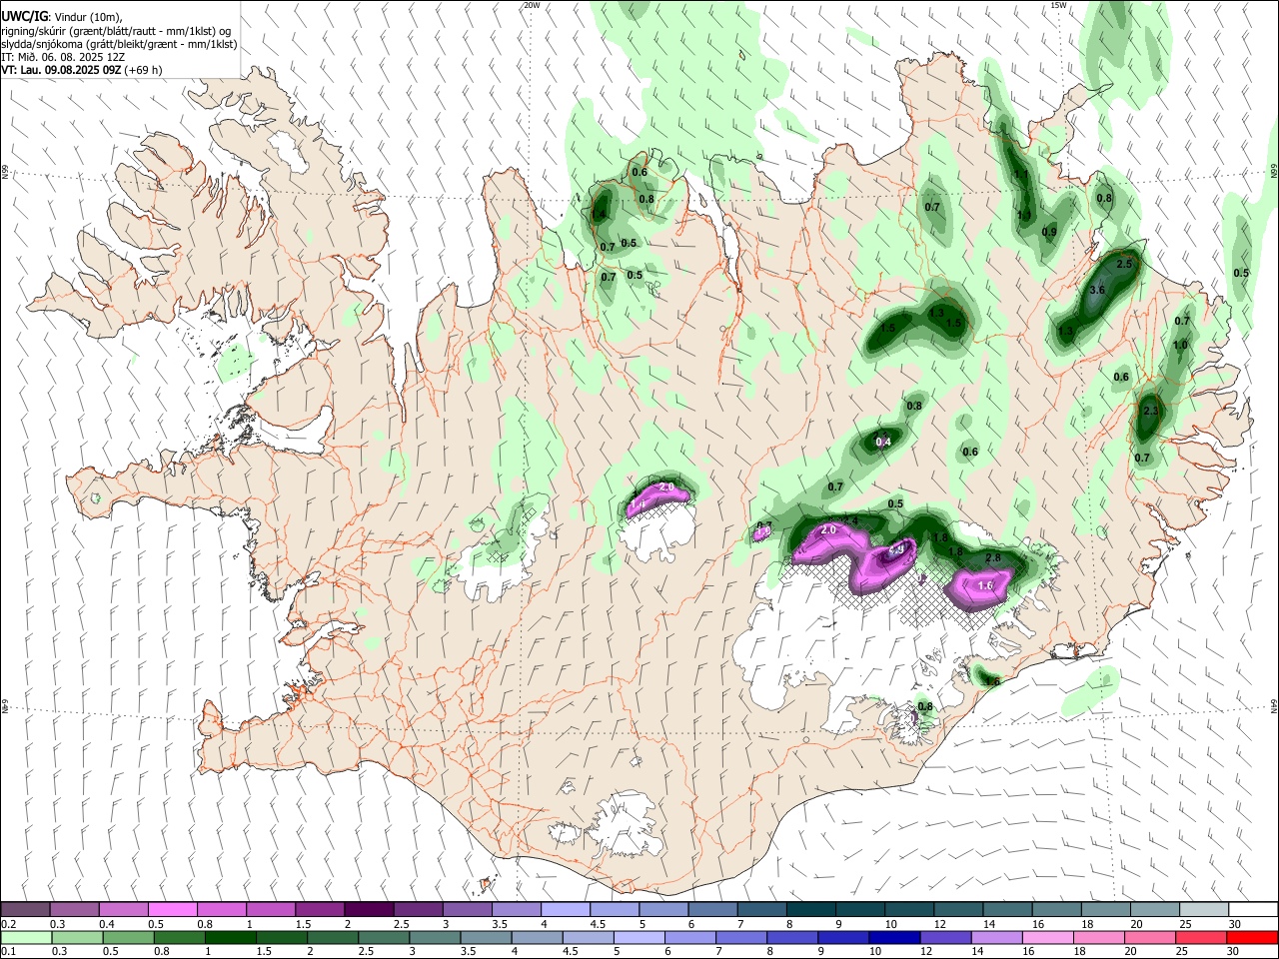Click the bright pink 0.5 swatch in snow legend

click(x=173, y=909)
